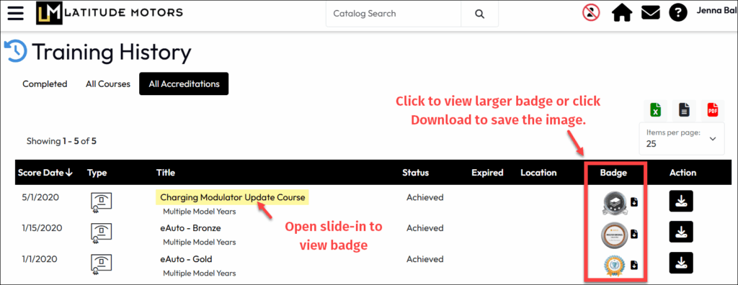Click Action download for eAuto - Gold row
The height and width of the screenshot is (285, 738).
681,263
